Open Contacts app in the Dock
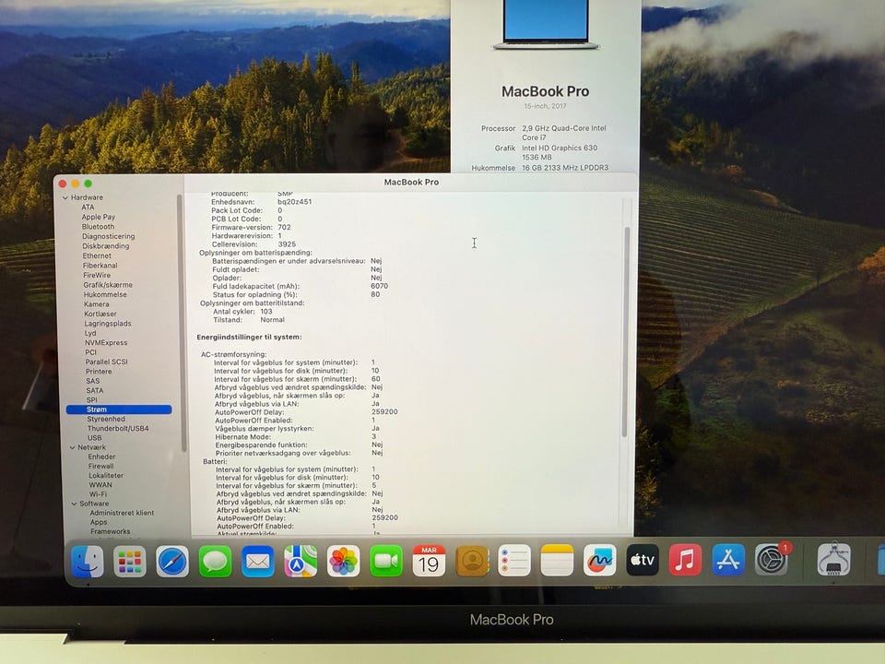The height and width of the screenshot is (664, 885). tap(472, 561)
